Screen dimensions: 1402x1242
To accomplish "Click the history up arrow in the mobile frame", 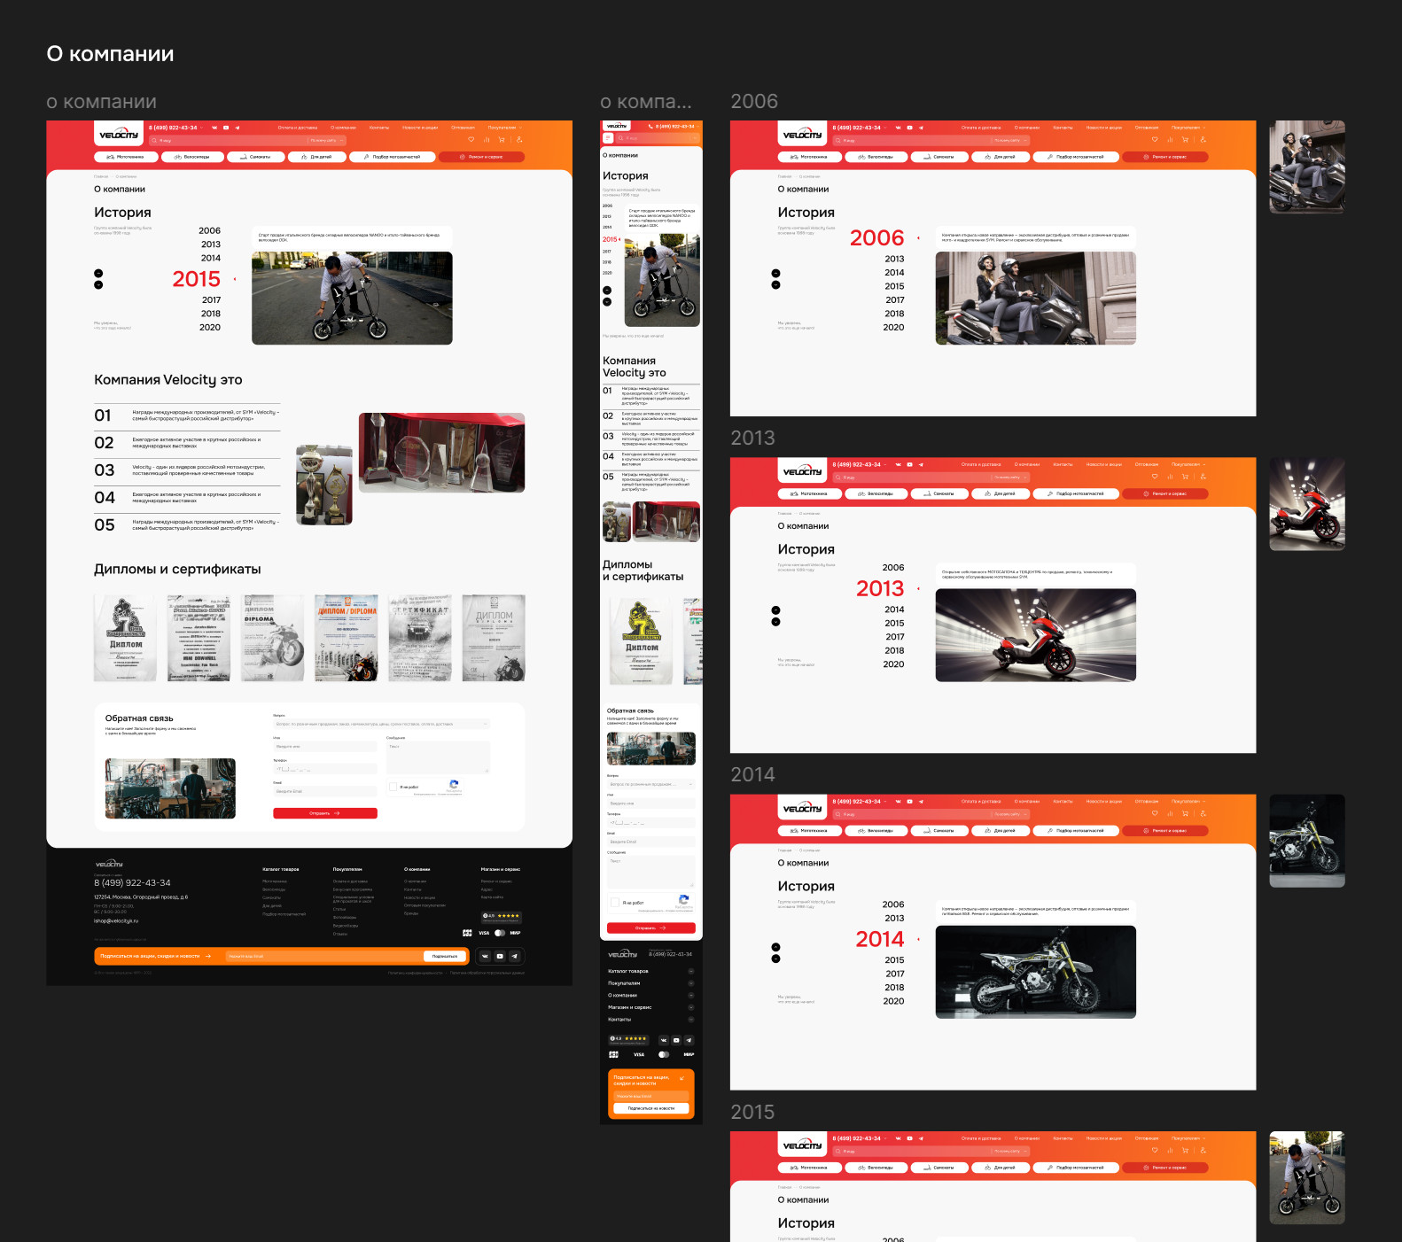I will 607,291.
